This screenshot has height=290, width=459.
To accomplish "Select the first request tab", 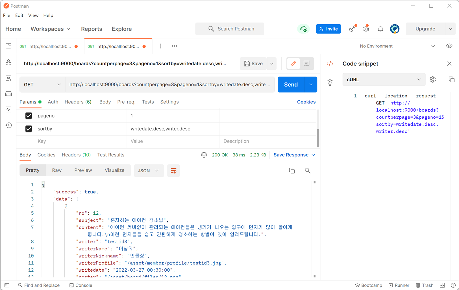I will pos(50,46).
